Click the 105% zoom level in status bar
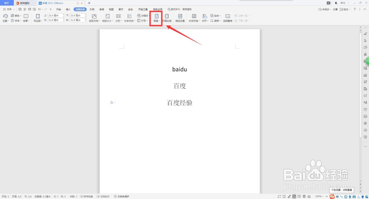The image size is (369, 199). [318, 196]
